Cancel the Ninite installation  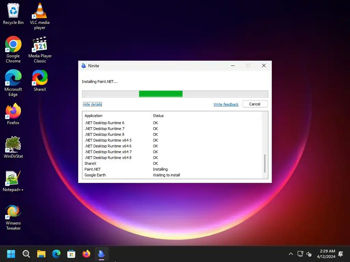(255, 104)
